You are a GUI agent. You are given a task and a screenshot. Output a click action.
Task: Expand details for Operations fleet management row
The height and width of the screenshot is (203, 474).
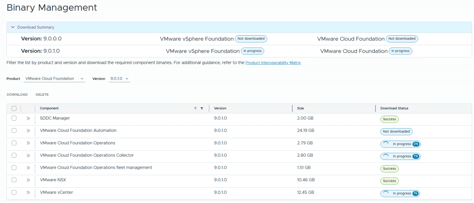click(x=28, y=168)
